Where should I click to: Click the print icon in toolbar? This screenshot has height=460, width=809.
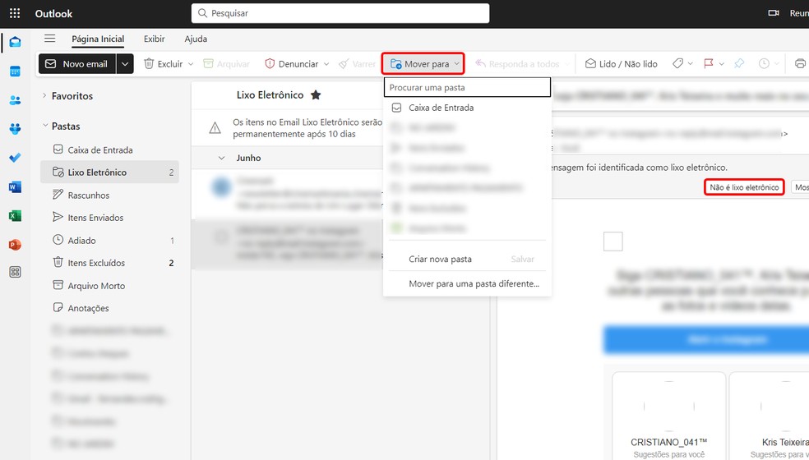[800, 63]
